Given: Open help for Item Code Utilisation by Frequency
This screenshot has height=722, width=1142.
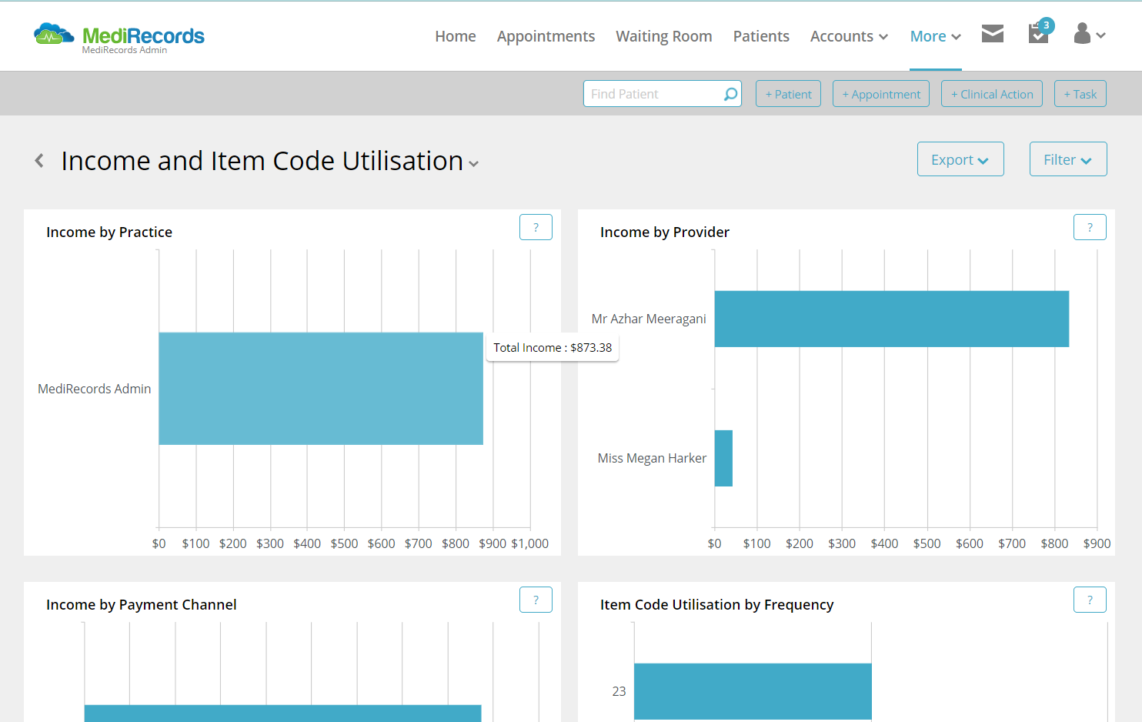Looking at the screenshot, I should tap(1090, 600).
